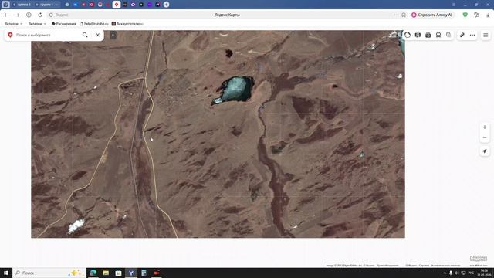Open the calculator app in the taskbar
The image size is (494, 278).
click(x=144, y=273)
